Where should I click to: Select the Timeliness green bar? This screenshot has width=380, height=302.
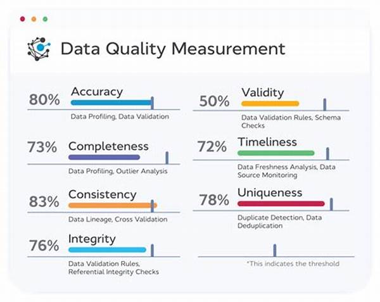coord(275,153)
